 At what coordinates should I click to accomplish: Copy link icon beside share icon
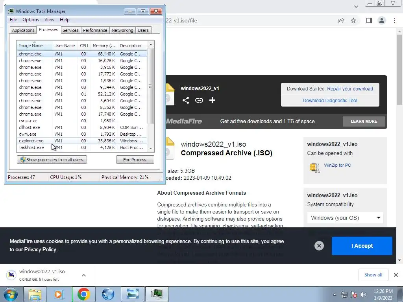click(x=199, y=100)
